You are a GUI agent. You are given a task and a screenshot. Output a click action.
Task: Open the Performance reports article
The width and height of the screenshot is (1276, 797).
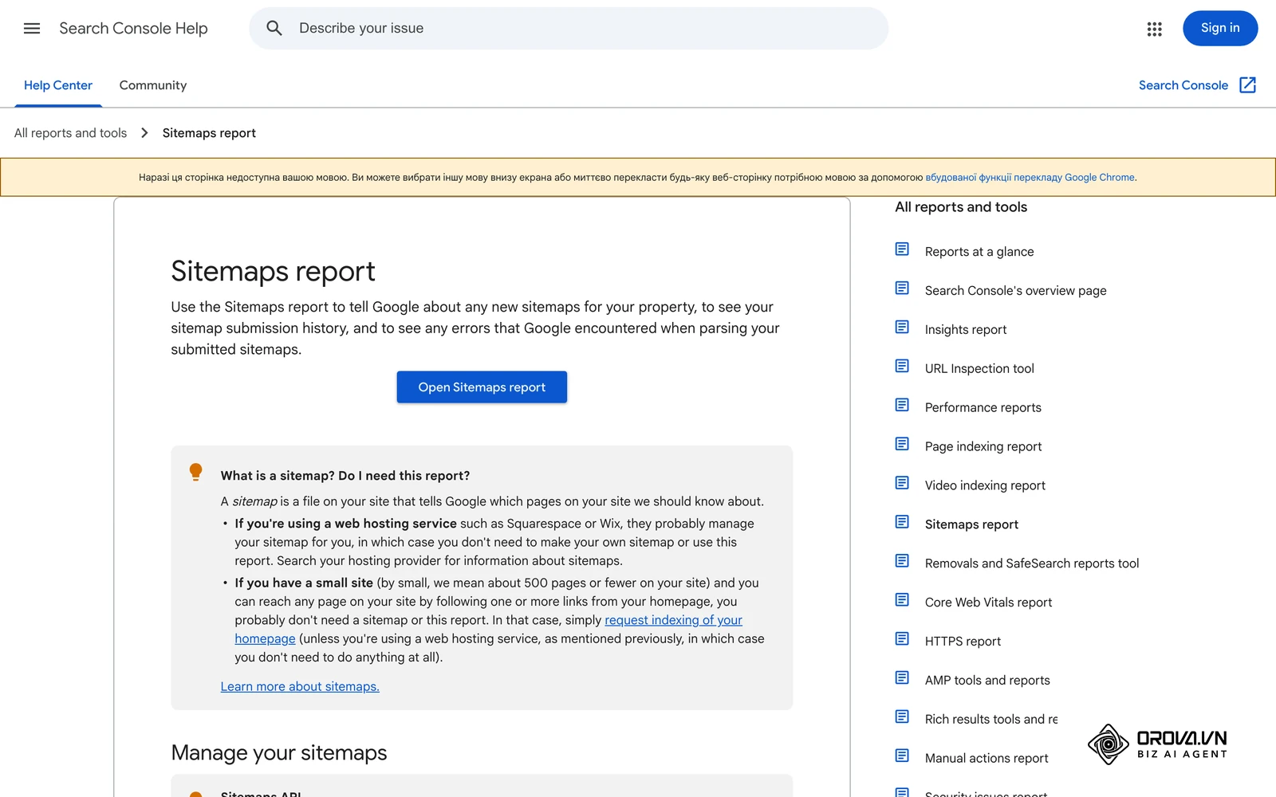(x=983, y=408)
